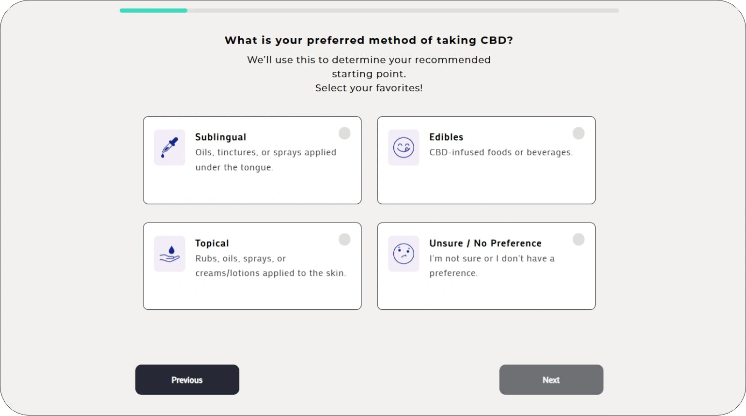Click the Unsure / No Preference title
Viewport: 746px width, 416px height.
click(485, 243)
